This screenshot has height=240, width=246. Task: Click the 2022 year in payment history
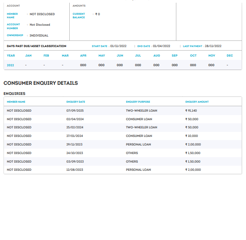pyautogui.click(x=11, y=65)
